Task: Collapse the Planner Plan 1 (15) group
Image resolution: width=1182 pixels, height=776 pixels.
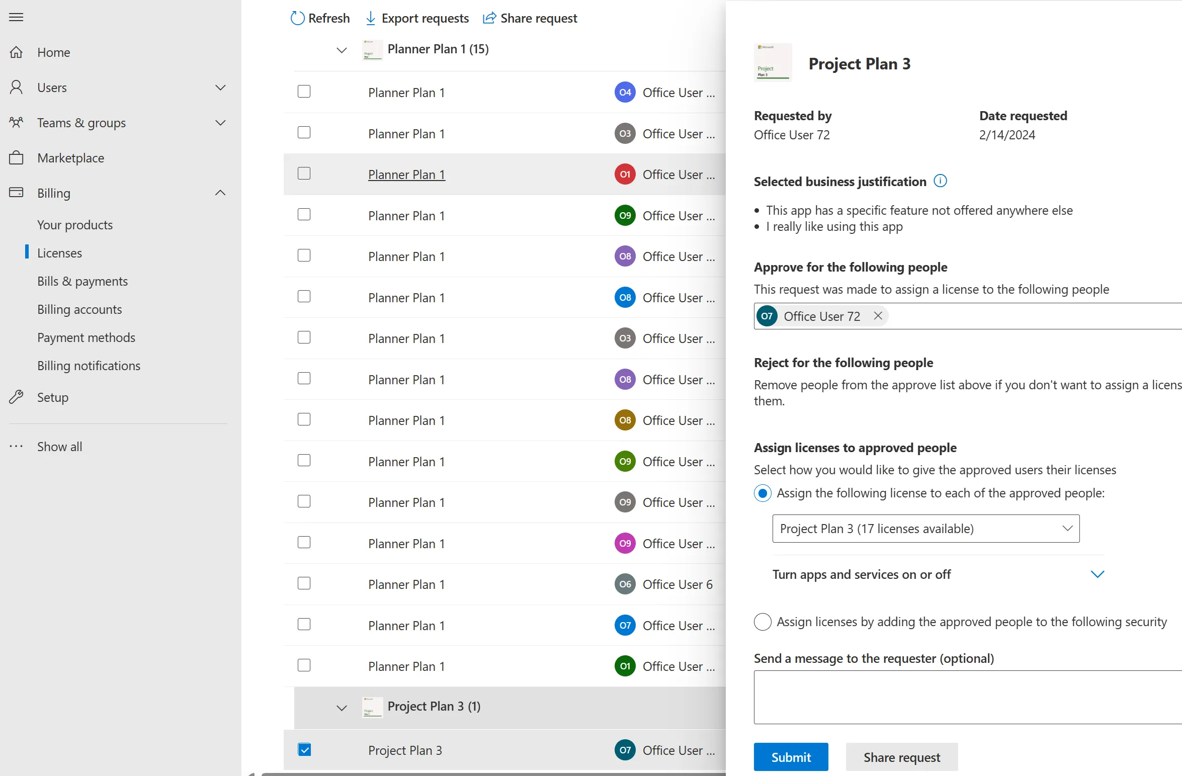Action: click(342, 50)
